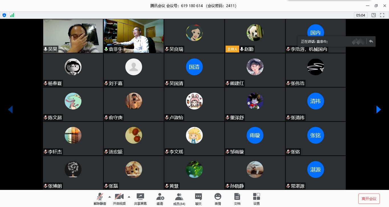
Task: Open the 聊天 chat panel
Action: point(198,199)
